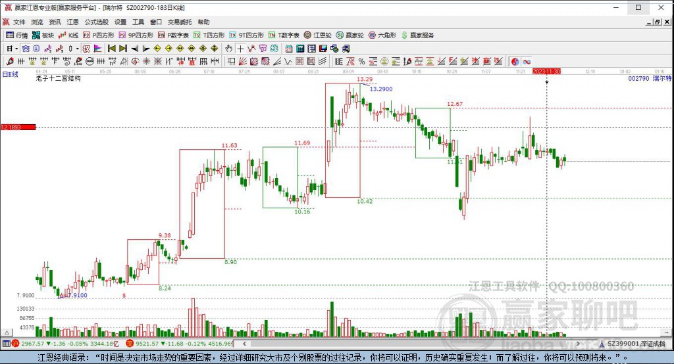
Task: Open the 板块 sector view
Action: 43,35
